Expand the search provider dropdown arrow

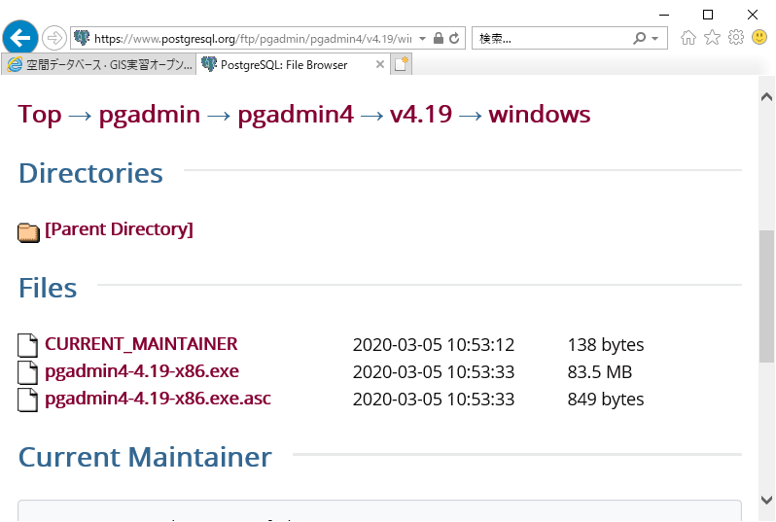pyautogui.click(x=654, y=38)
